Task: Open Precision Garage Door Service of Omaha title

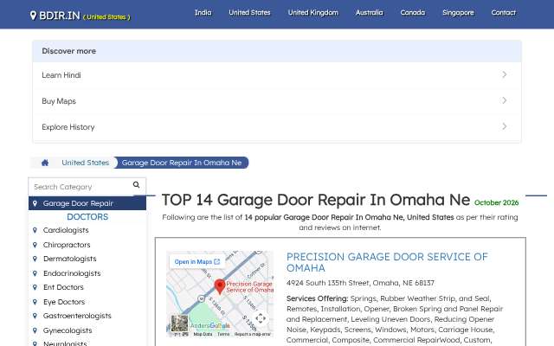Action: coord(387,262)
